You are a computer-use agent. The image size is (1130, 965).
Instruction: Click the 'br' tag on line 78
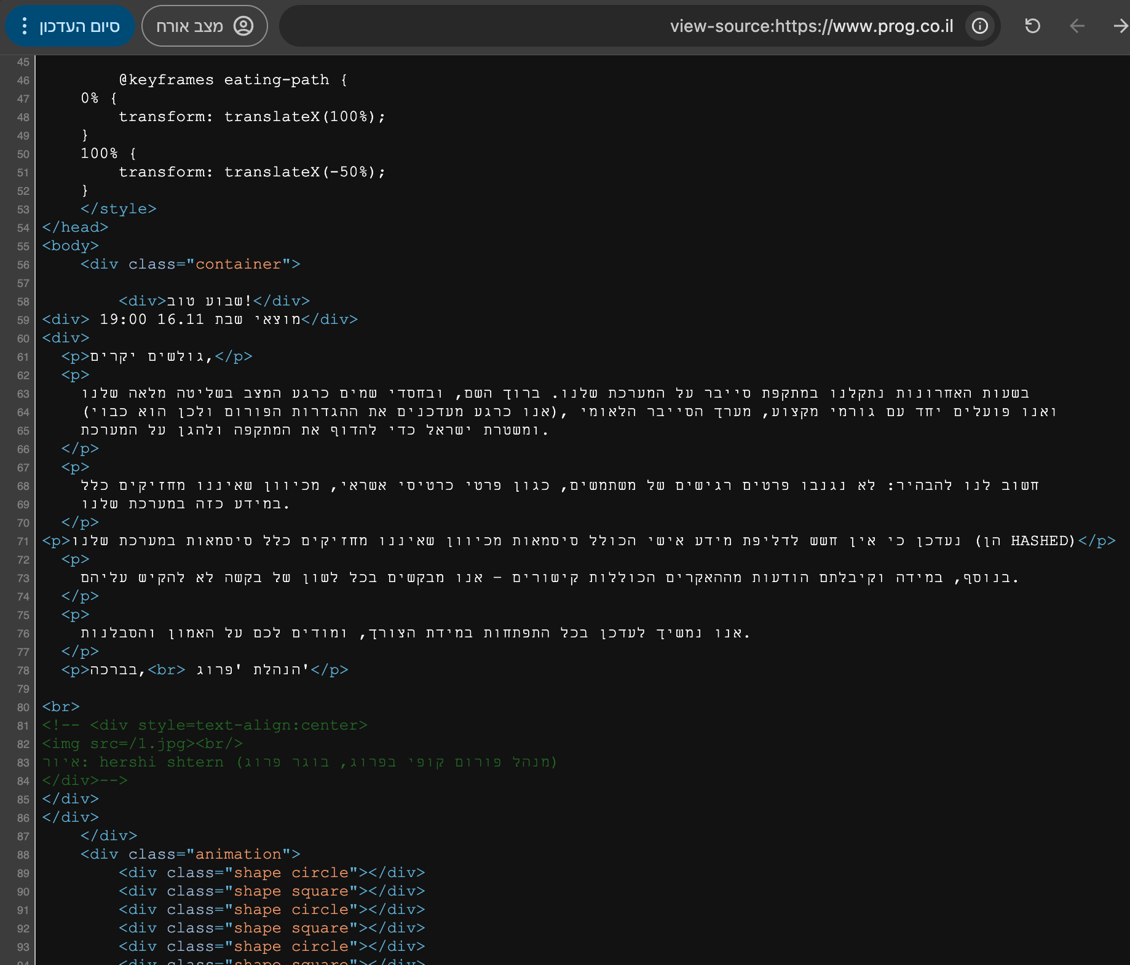click(166, 670)
